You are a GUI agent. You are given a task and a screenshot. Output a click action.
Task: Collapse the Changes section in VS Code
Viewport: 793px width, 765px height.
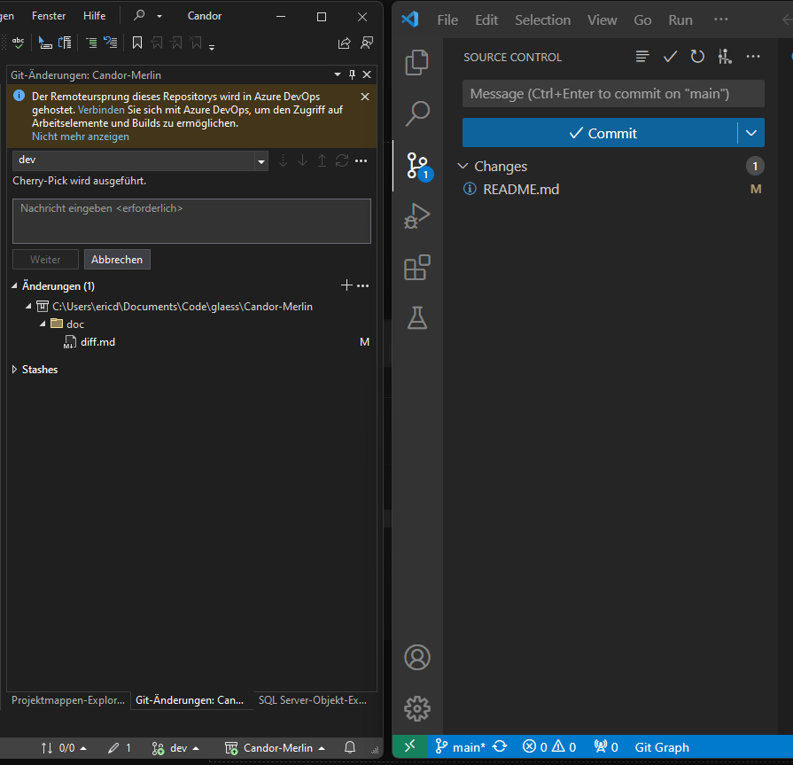coord(463,166)
